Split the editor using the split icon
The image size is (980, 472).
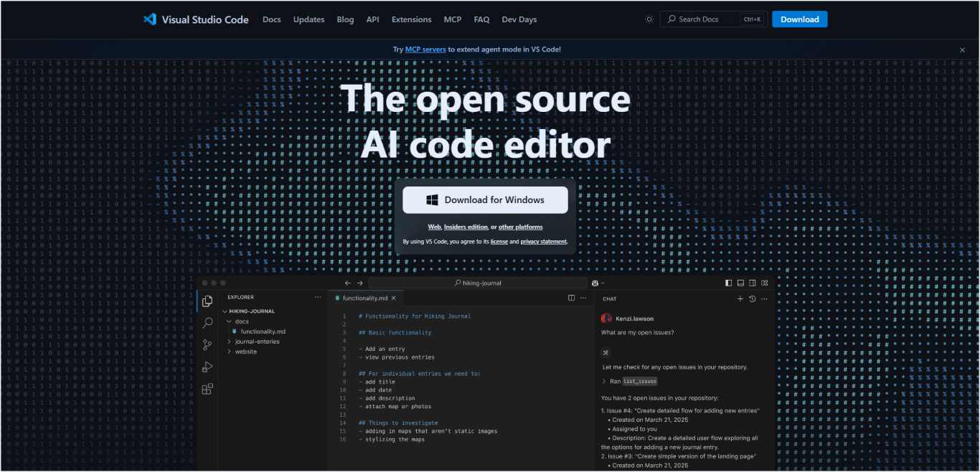tap(571, 298)
